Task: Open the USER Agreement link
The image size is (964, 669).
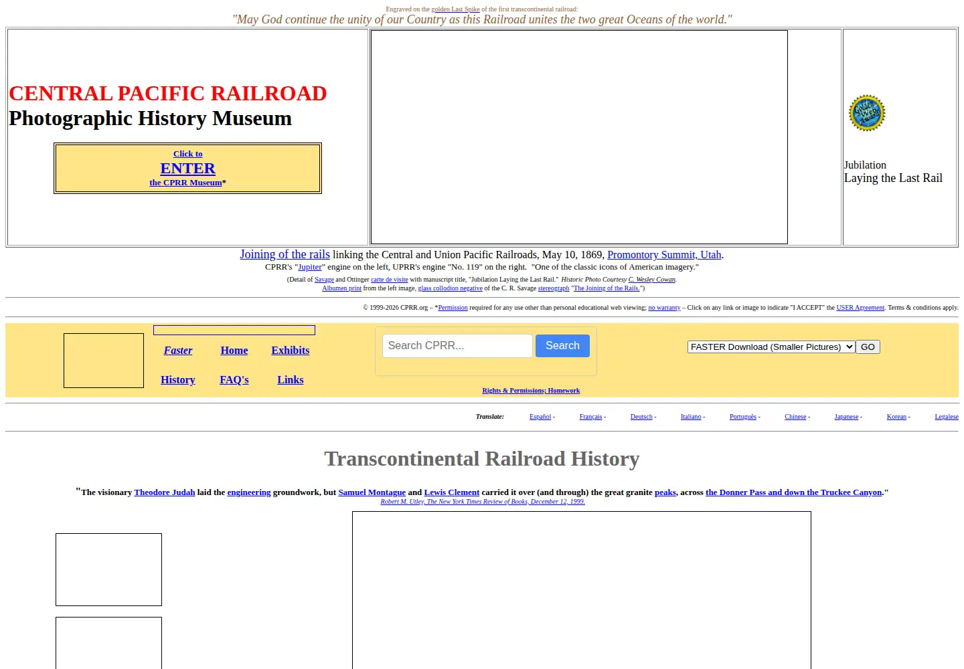Action: click(x=860, y=308)
